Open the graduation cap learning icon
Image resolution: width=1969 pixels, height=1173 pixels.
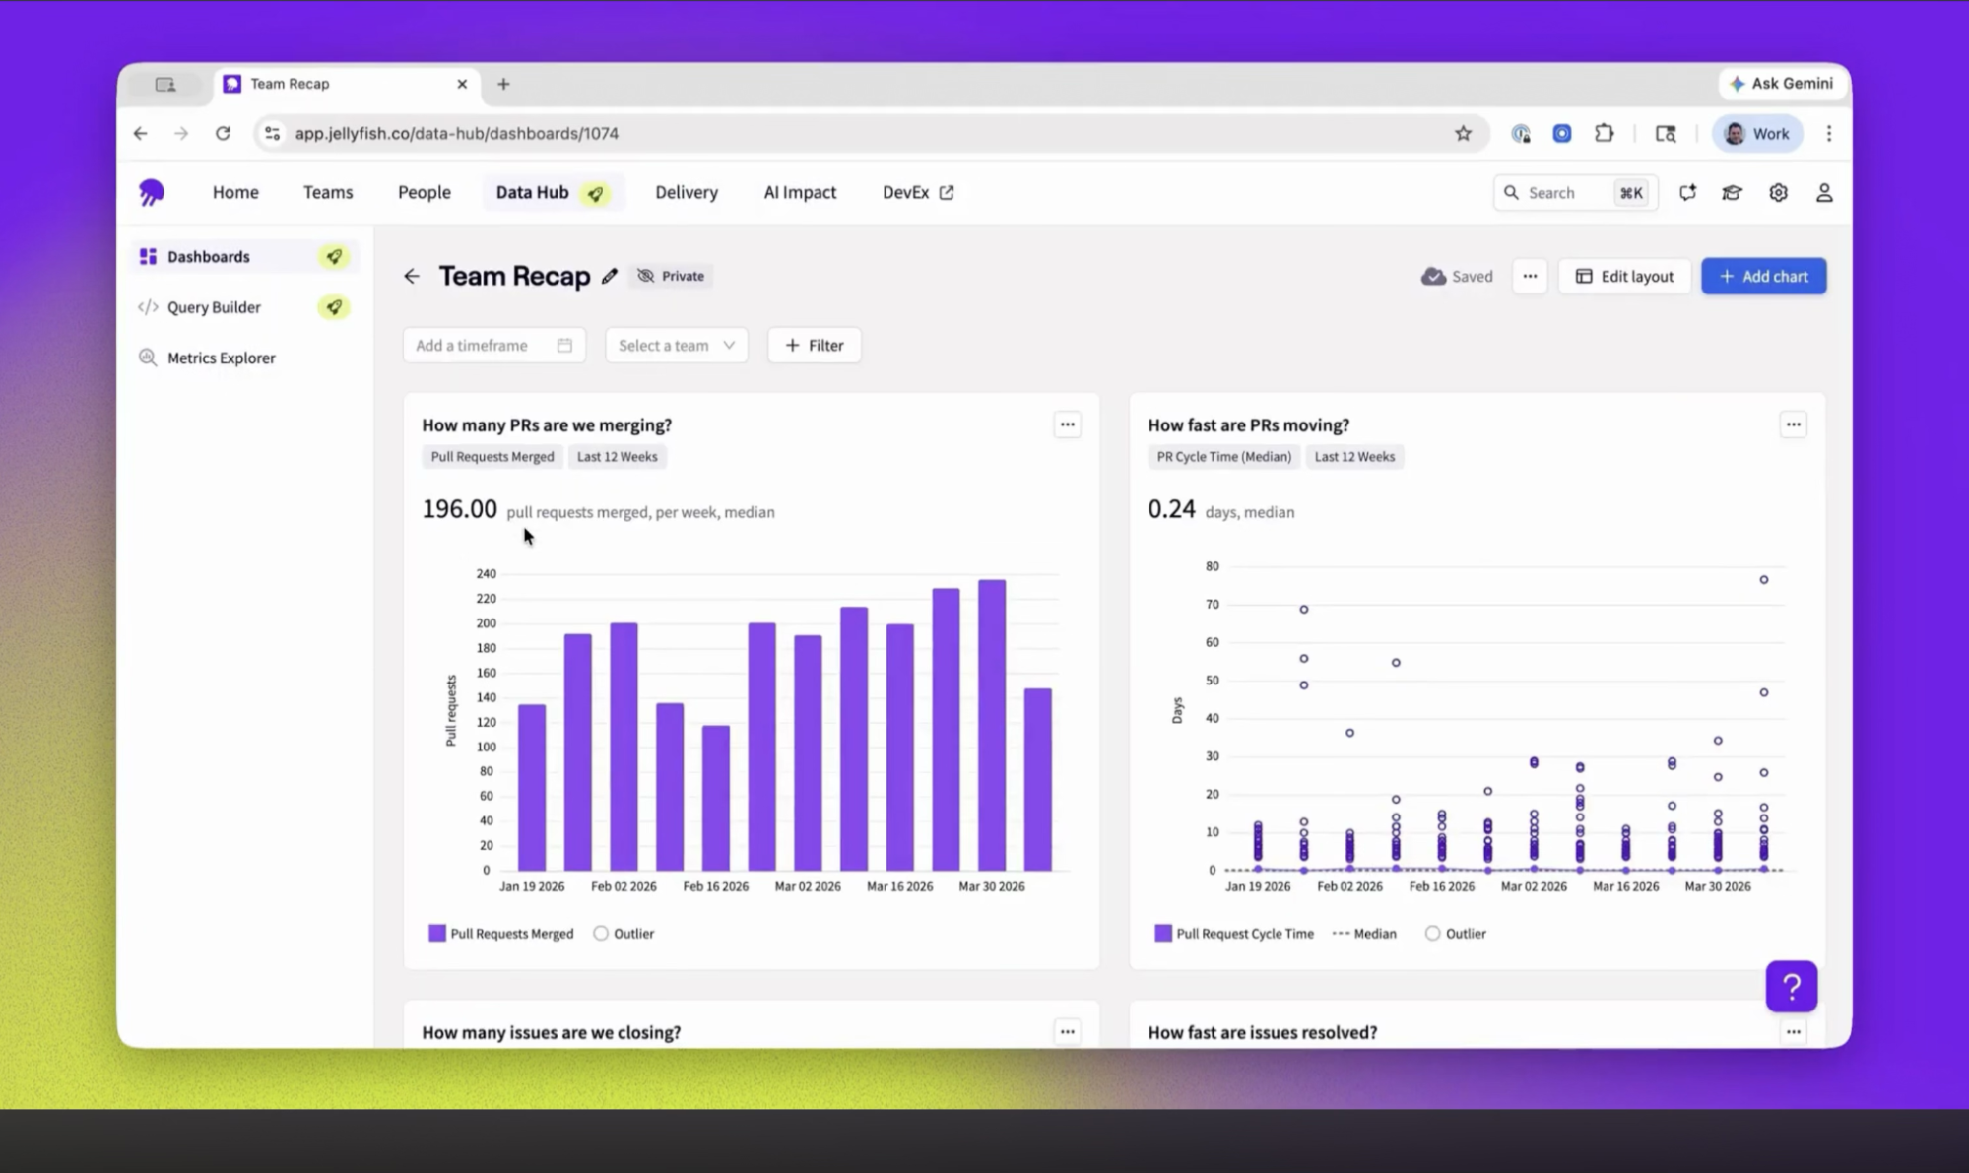(x=1732, y=193)
